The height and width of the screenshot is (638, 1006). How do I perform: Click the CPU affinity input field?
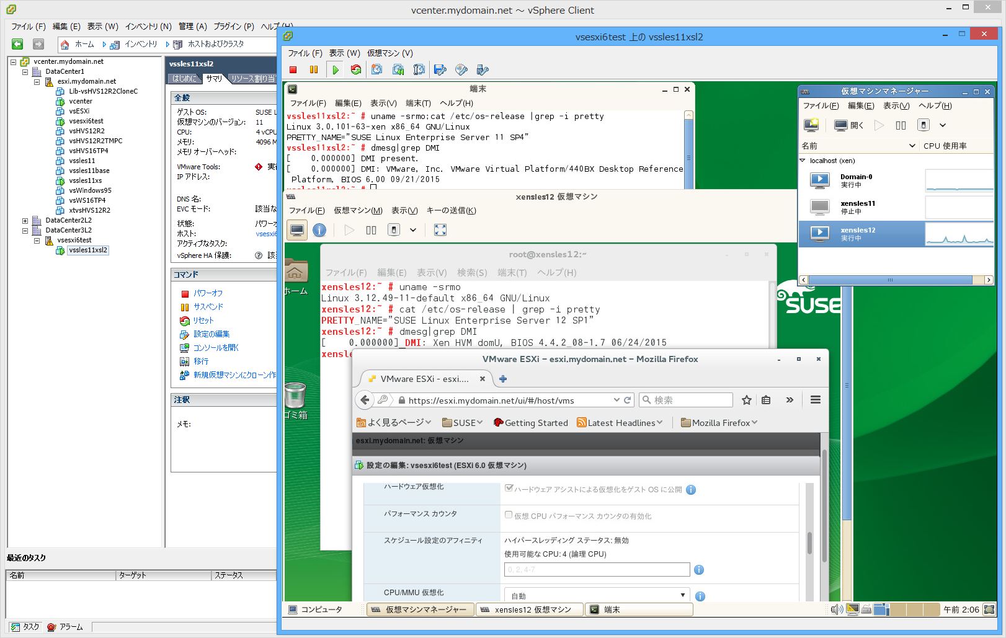pos(597,569)
